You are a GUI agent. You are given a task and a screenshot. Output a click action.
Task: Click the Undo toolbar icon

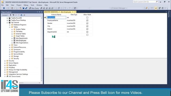point(65,8)
